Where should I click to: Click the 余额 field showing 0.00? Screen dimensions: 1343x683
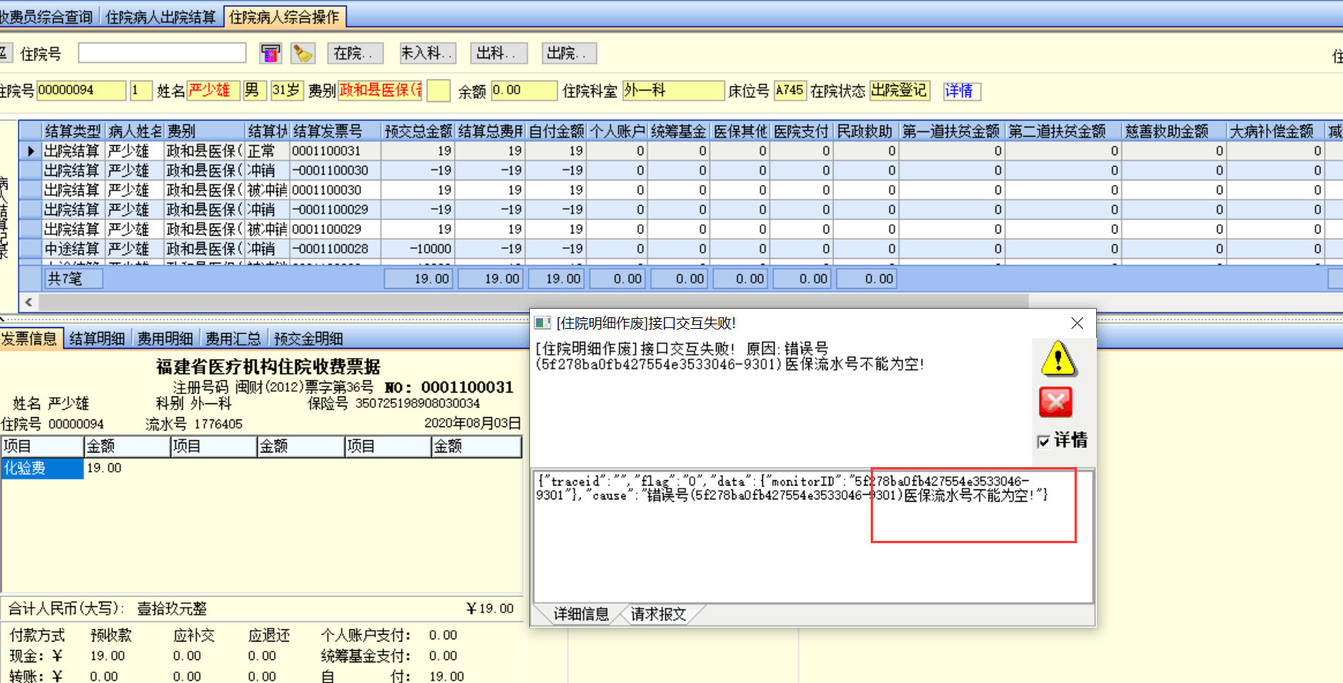pyautogui.click(x=524, y=91)
